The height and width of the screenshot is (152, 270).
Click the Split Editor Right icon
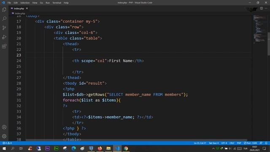point(262,8)
